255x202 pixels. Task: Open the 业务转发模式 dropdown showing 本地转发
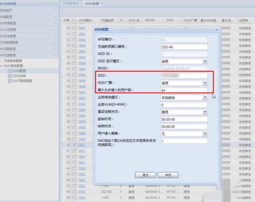(205, 97)
